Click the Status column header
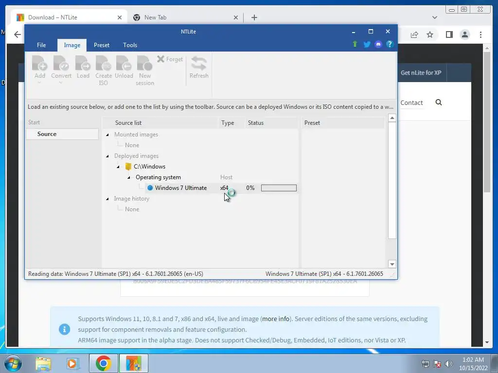The image size is (498, 373). click(272, 123)
